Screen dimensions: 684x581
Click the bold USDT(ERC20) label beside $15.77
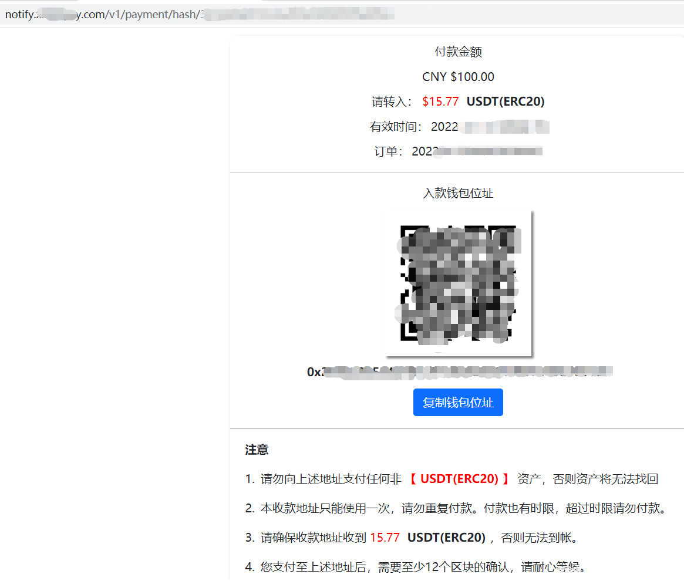pos(505,102)
